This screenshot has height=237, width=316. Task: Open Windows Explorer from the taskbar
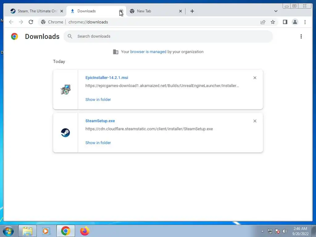coord(27,231)
